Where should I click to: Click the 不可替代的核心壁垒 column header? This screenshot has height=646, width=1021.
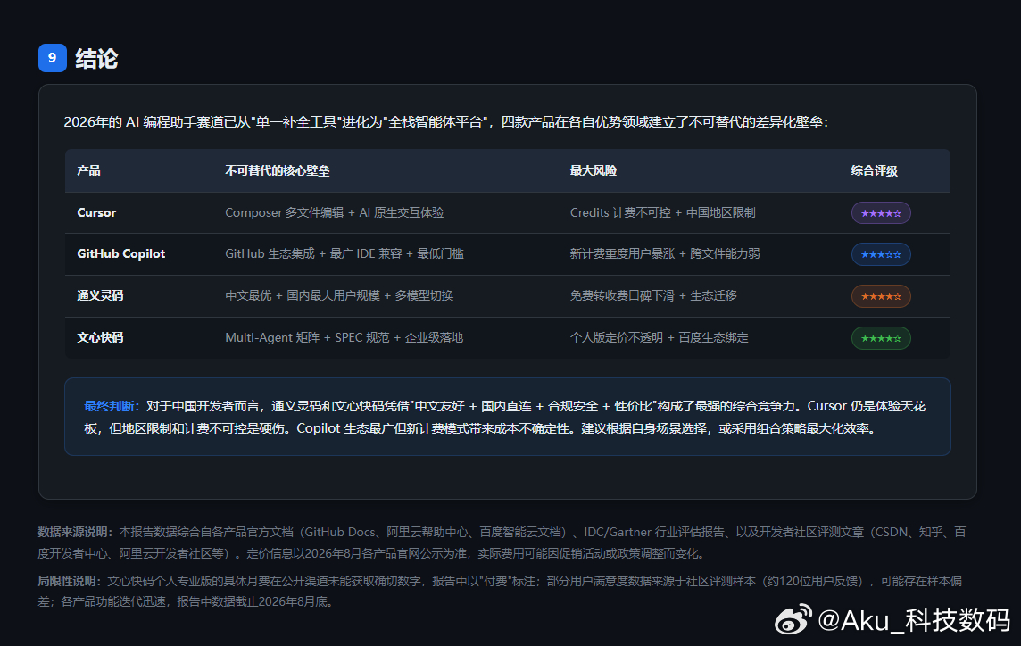tap(278, 170)
